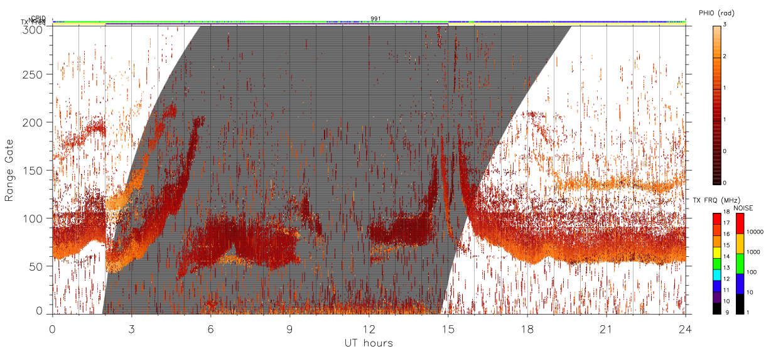Click the TX FRQ legend label "16"
Viewport: 771px width, 356px height.
pyautogui.click(x=726, y=235)
